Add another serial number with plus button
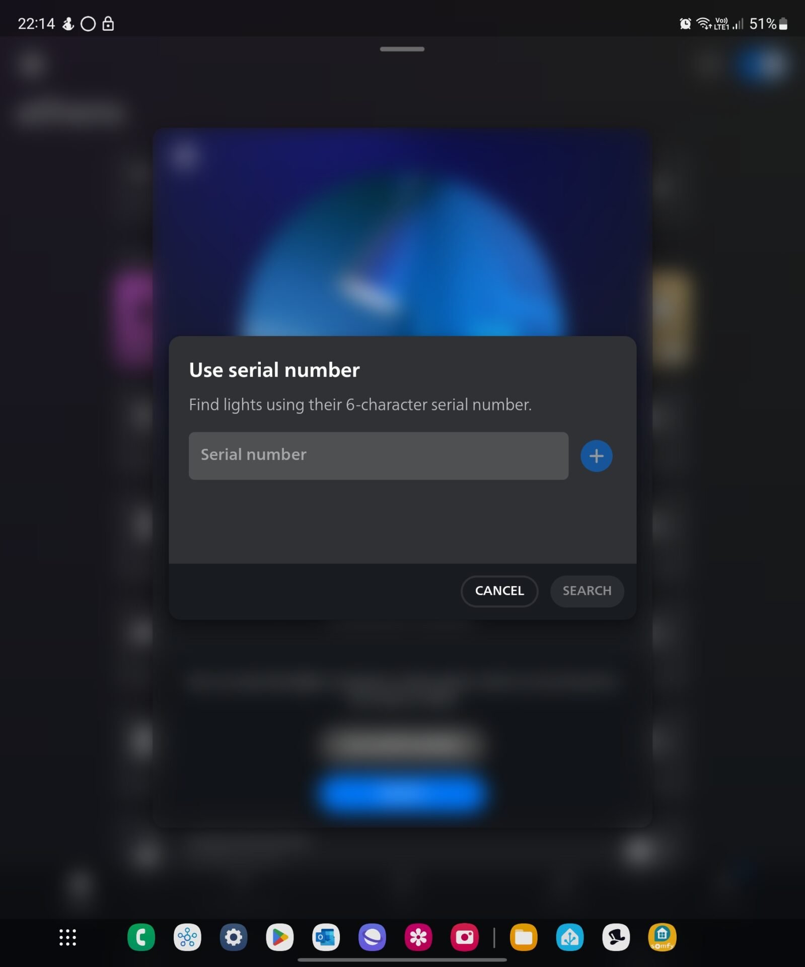805x967 pixels. (x=596, y=456)
